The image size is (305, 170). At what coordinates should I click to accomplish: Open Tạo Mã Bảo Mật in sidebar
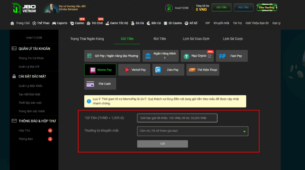click(x=29, y=94)
